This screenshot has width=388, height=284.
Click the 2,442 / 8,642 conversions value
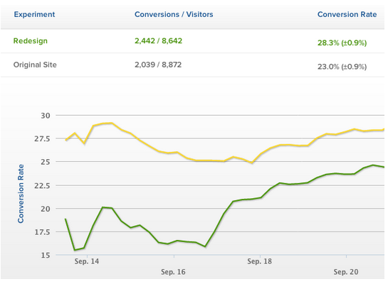tap(158, 40)
